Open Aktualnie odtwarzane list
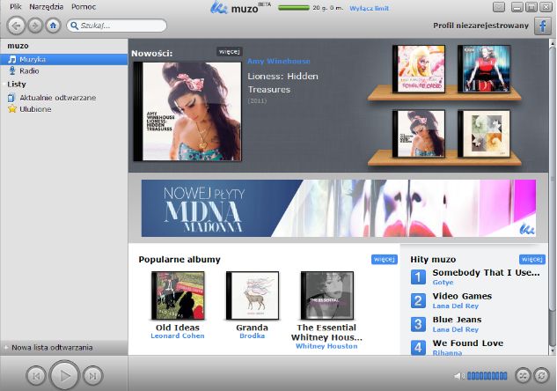 [x=64, y=98]
